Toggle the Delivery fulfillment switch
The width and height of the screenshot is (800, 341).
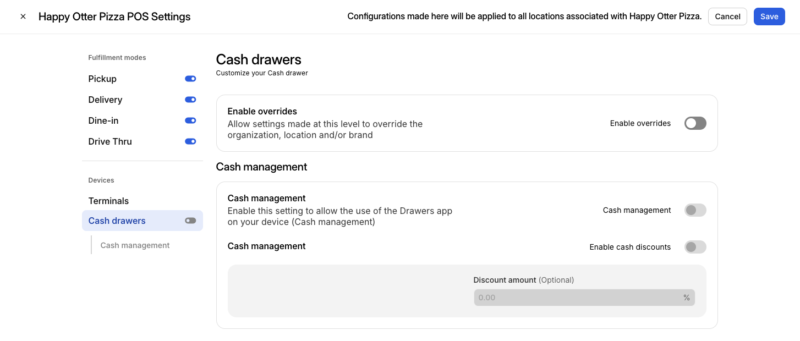[x=190, y=100]
